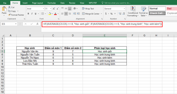The image size is (177, 94).
Task: Click the Cut scissors icon
Action: pos(9,7)
